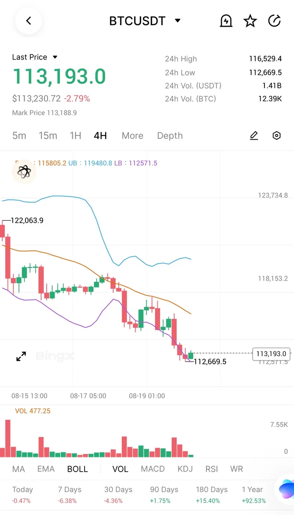
Task: Open the price alert bell icon
Action: tap(226, 21)
